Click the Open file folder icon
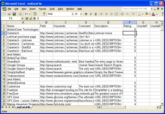The height and width of the screenshot is (114, 165). [x=9, y=14]
